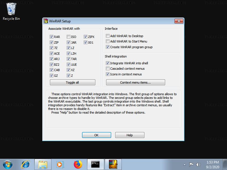
Task: Select the WinRAR taskbar icon
Action: pyautogui.click(x=113, y=164)
